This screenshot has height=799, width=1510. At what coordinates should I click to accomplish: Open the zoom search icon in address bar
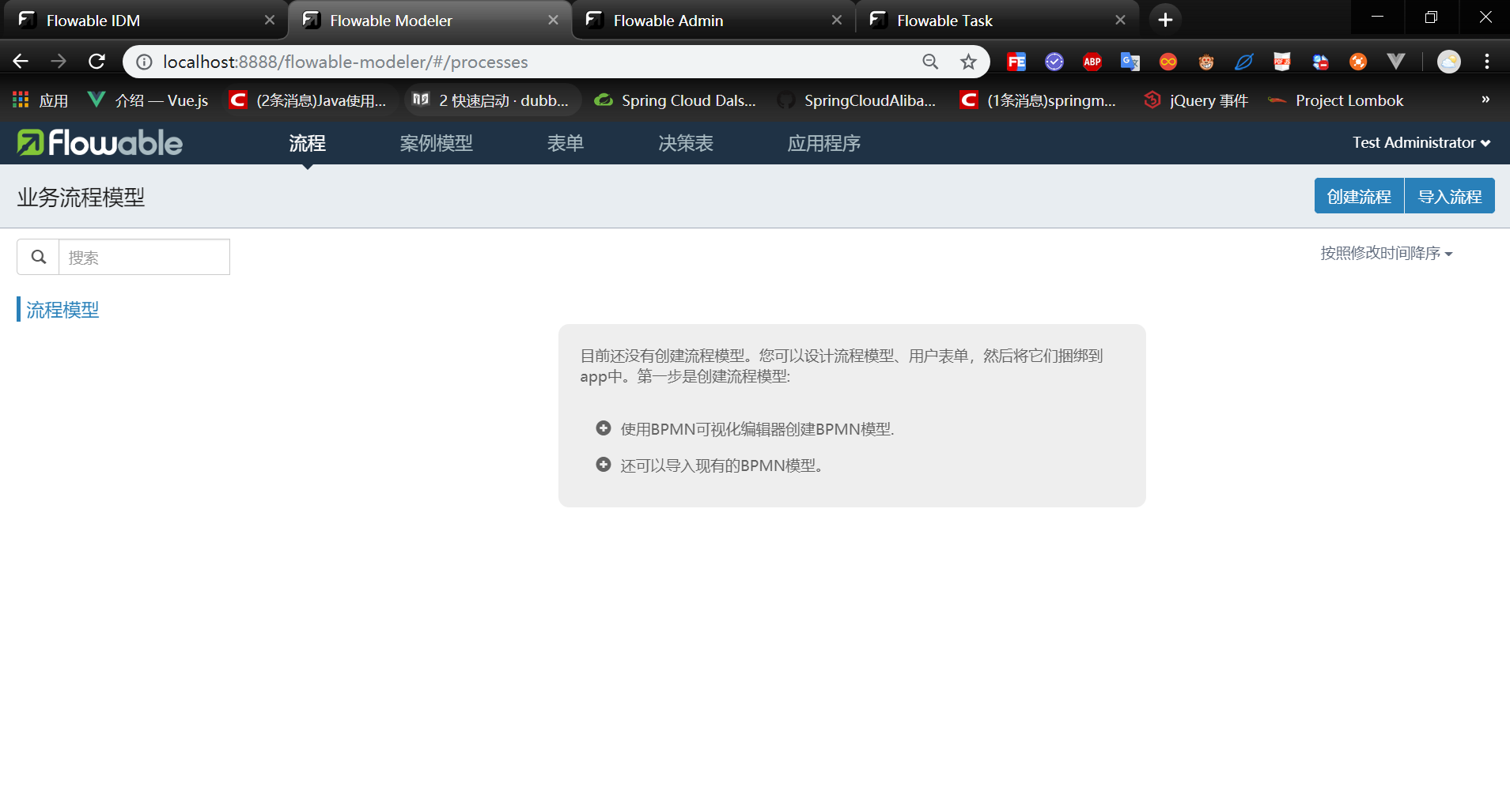[x=930, y=61]
